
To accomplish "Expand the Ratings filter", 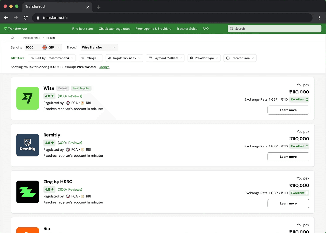I will pyautogui.click(x=91, y=58).
